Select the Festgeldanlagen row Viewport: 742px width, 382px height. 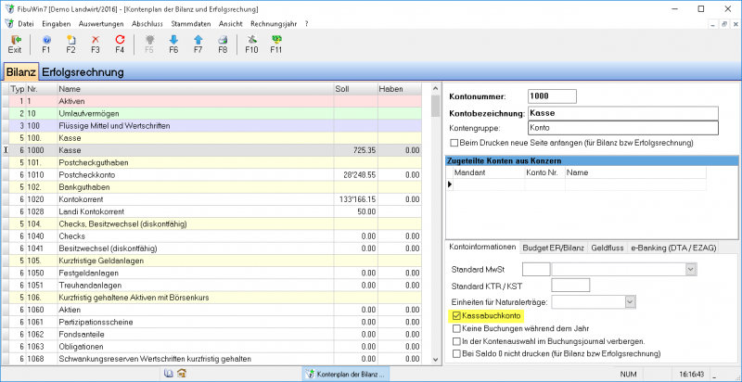click(211, 274)
